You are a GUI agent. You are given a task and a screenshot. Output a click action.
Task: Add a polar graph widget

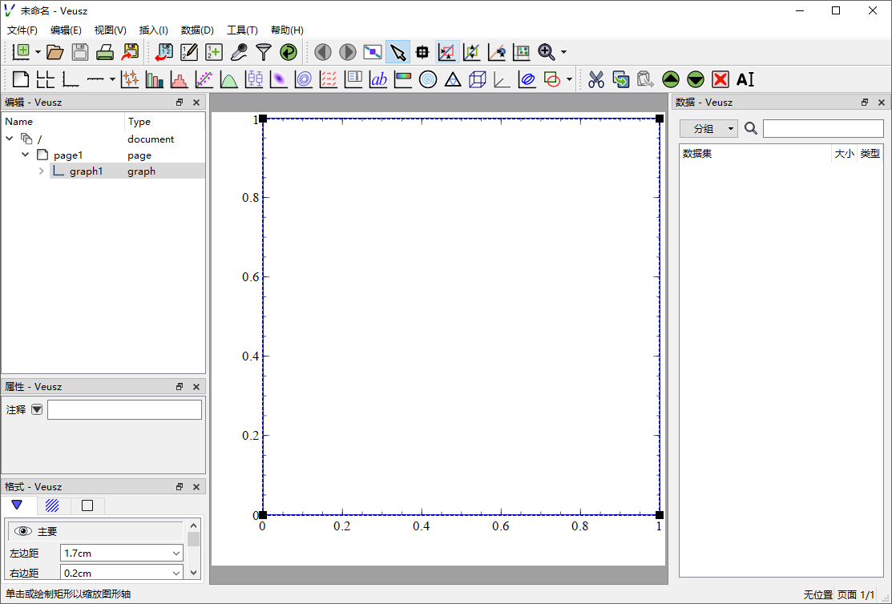pos(428,79)
